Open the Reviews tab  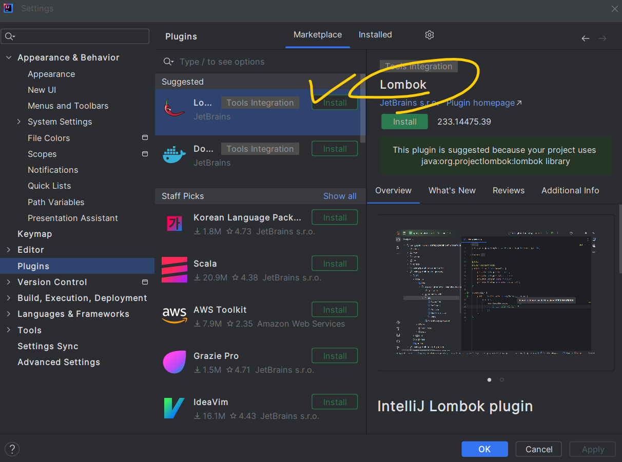pyautogui.click(x=509, y=190)
